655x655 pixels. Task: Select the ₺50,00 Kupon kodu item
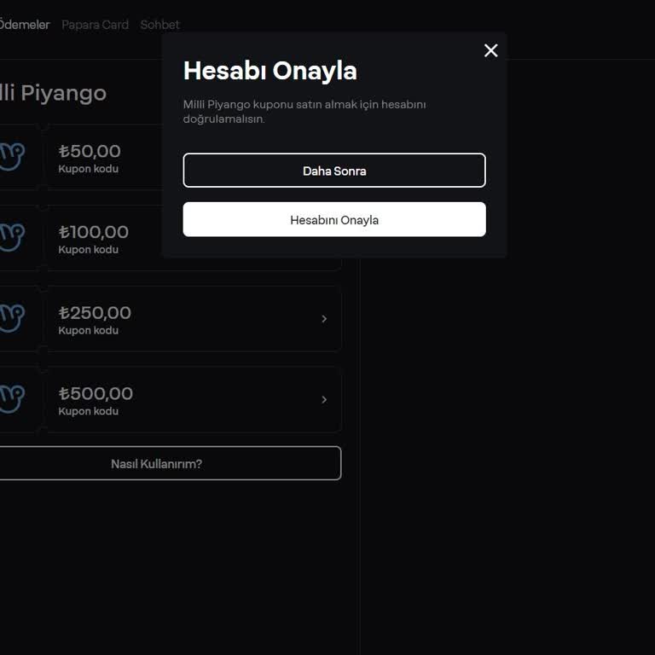[105, 158]
